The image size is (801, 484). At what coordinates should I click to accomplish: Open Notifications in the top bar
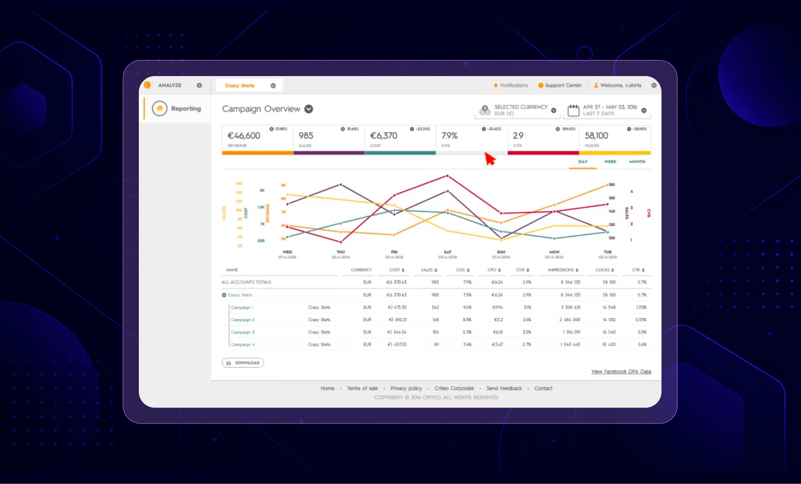coord(511,85)
